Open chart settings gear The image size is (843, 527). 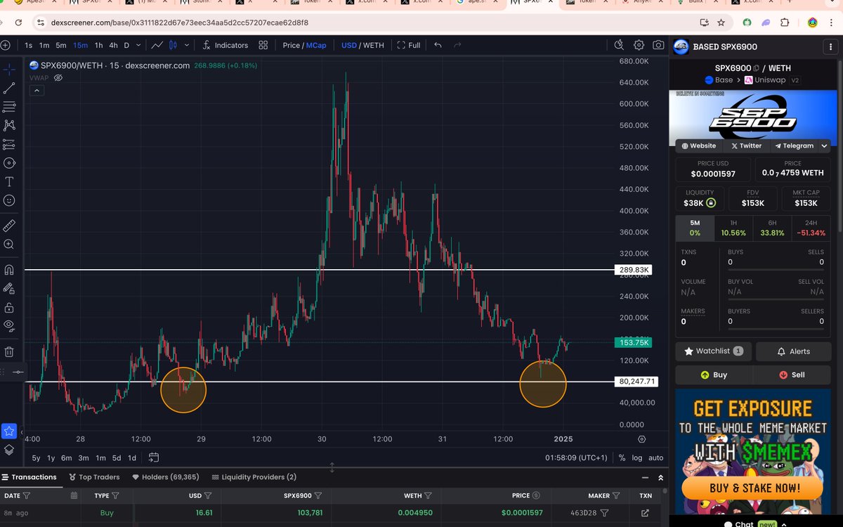(639, 45)
